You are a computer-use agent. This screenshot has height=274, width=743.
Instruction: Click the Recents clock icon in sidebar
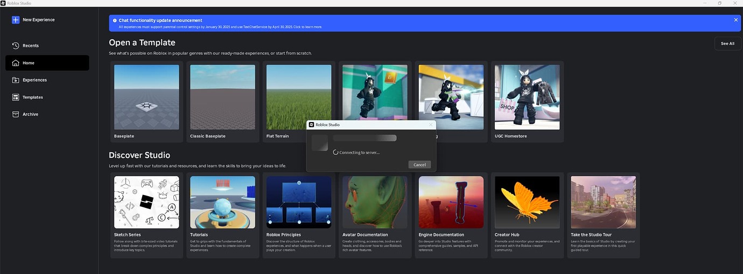[x=16, y=46]
